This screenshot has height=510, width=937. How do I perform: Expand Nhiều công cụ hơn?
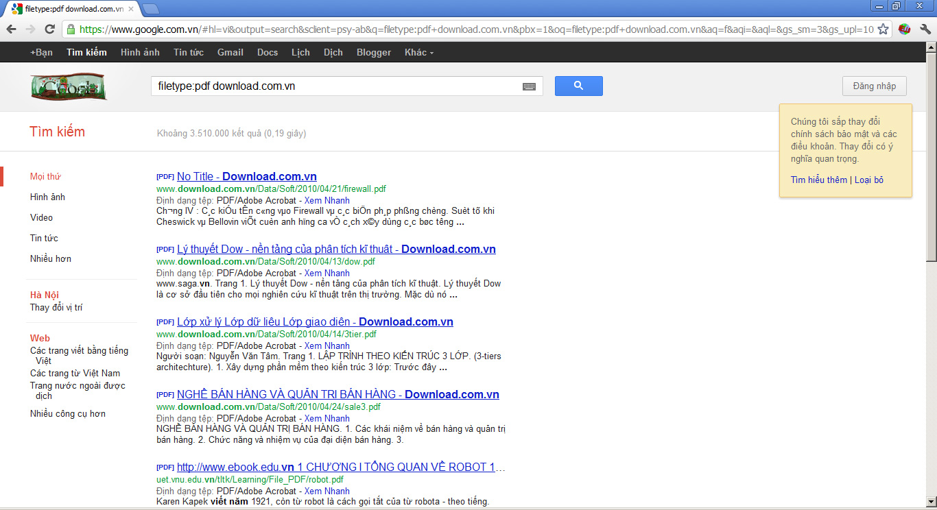[x=68, y=413]
